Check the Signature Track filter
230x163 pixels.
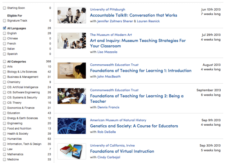pos(4,21)
